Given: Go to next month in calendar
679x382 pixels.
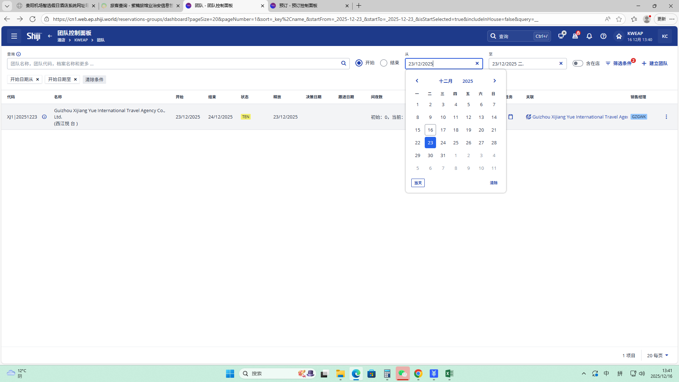Looking at the screenshot, I should click(494, 81).
